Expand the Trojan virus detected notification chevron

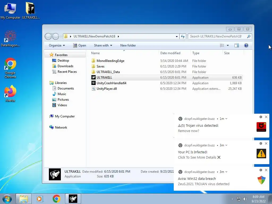226,119
